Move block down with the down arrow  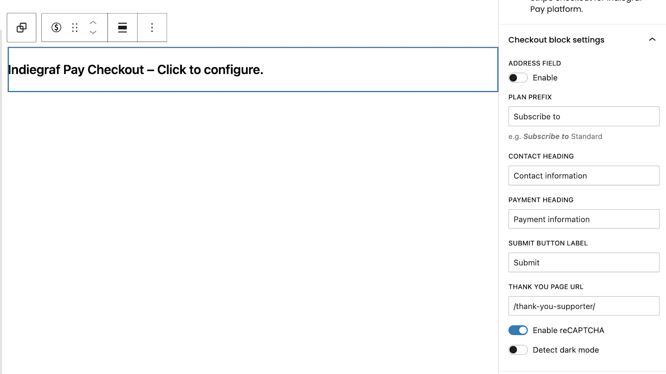[x=93, y=33]
